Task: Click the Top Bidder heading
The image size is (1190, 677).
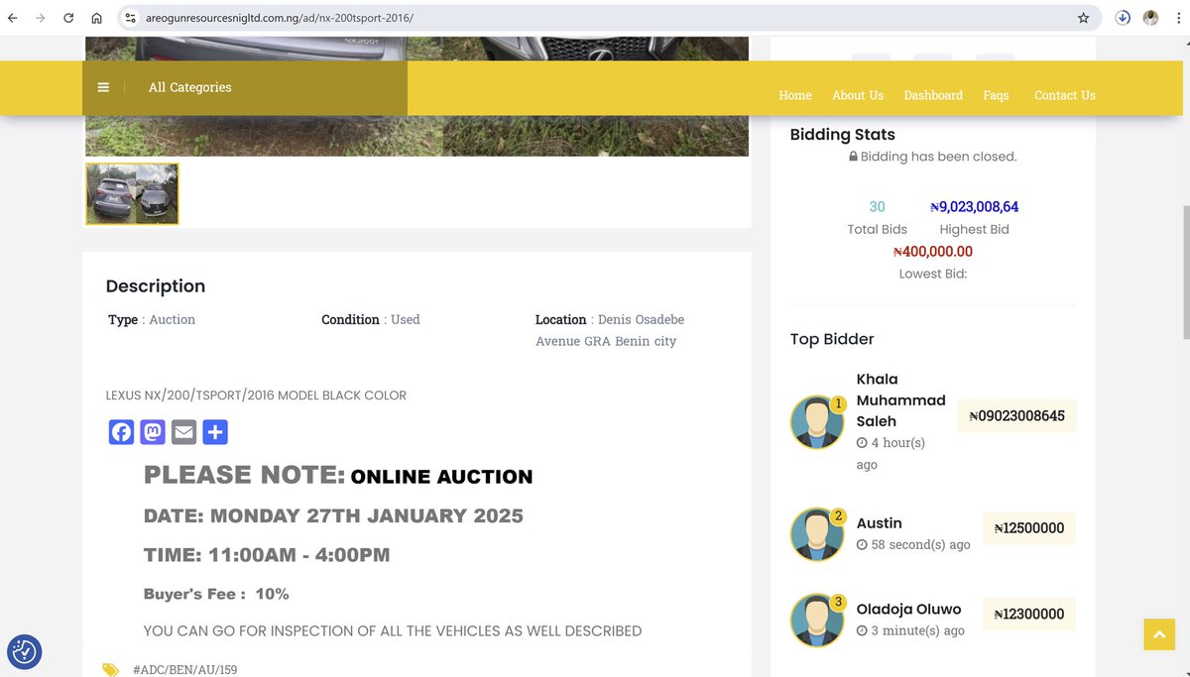Action: (x=832, y=339)
